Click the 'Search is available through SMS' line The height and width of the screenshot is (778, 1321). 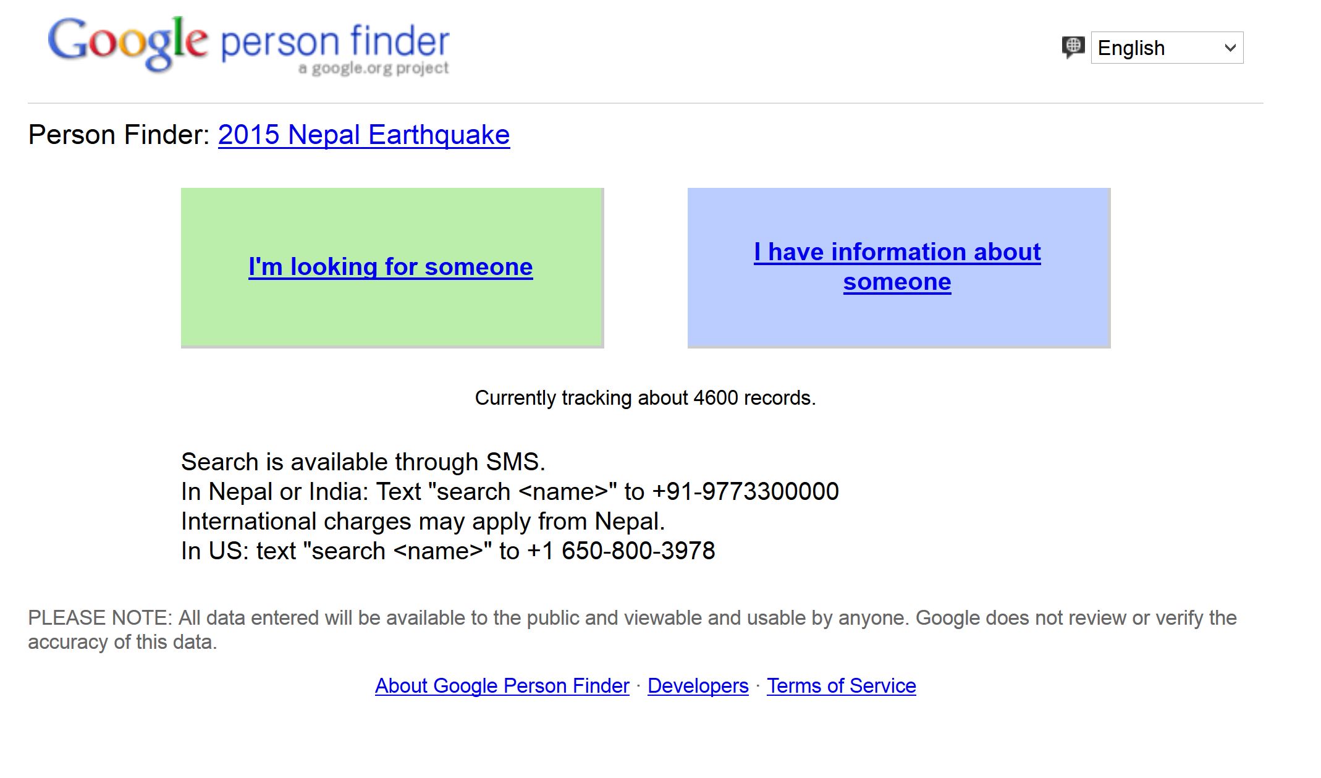pos(363,462)
